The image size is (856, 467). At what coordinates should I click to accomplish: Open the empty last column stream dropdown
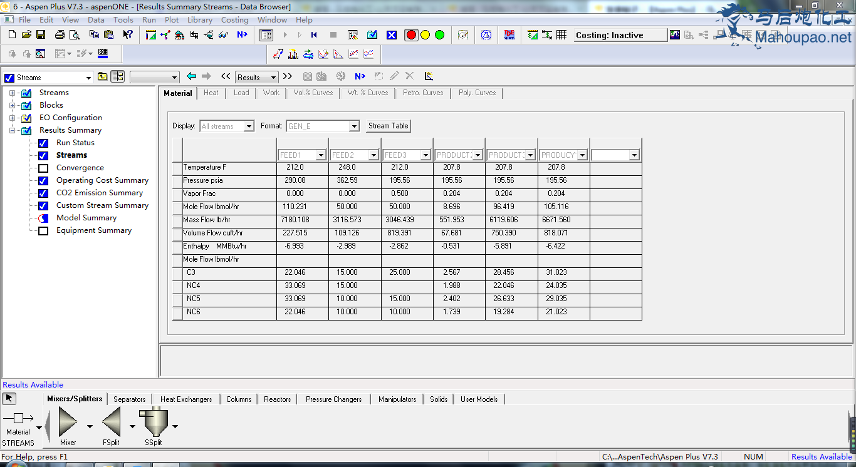tap(634, 155)
